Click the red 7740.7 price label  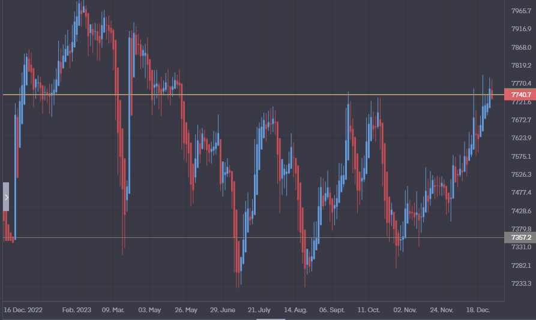pos(520,95)
